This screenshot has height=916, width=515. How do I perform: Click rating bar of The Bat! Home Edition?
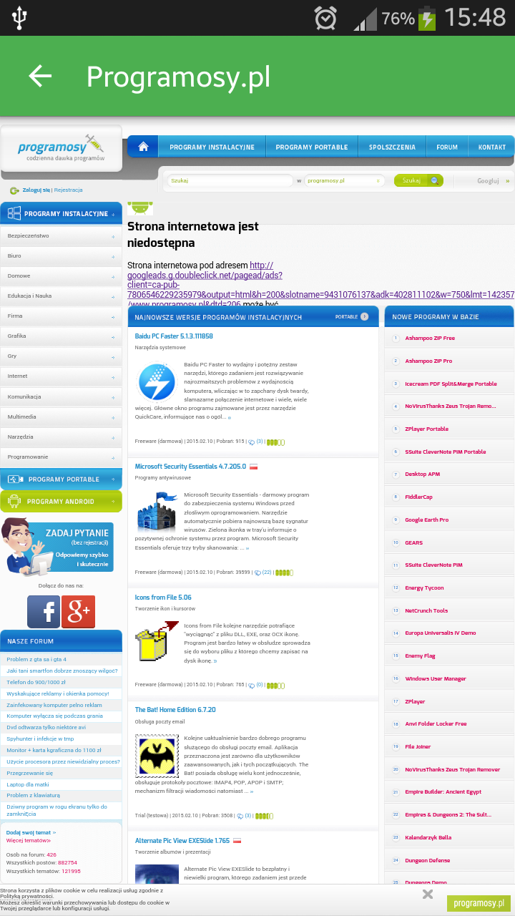264,816
